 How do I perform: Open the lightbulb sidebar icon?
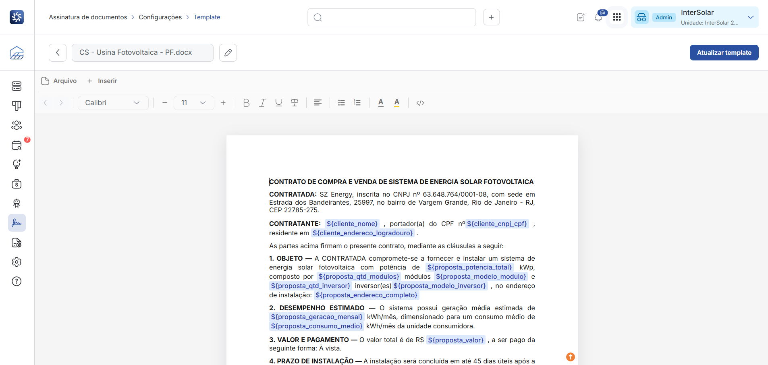[x=17, y=164]
